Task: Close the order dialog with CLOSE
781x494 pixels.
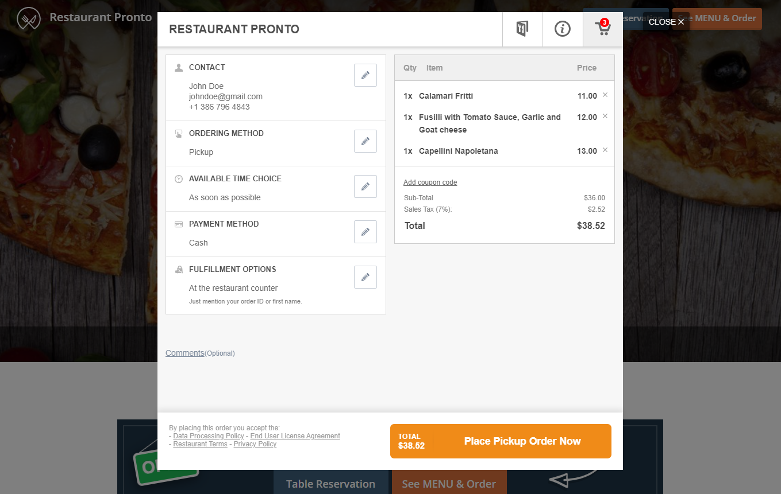Action: [666, 22]
